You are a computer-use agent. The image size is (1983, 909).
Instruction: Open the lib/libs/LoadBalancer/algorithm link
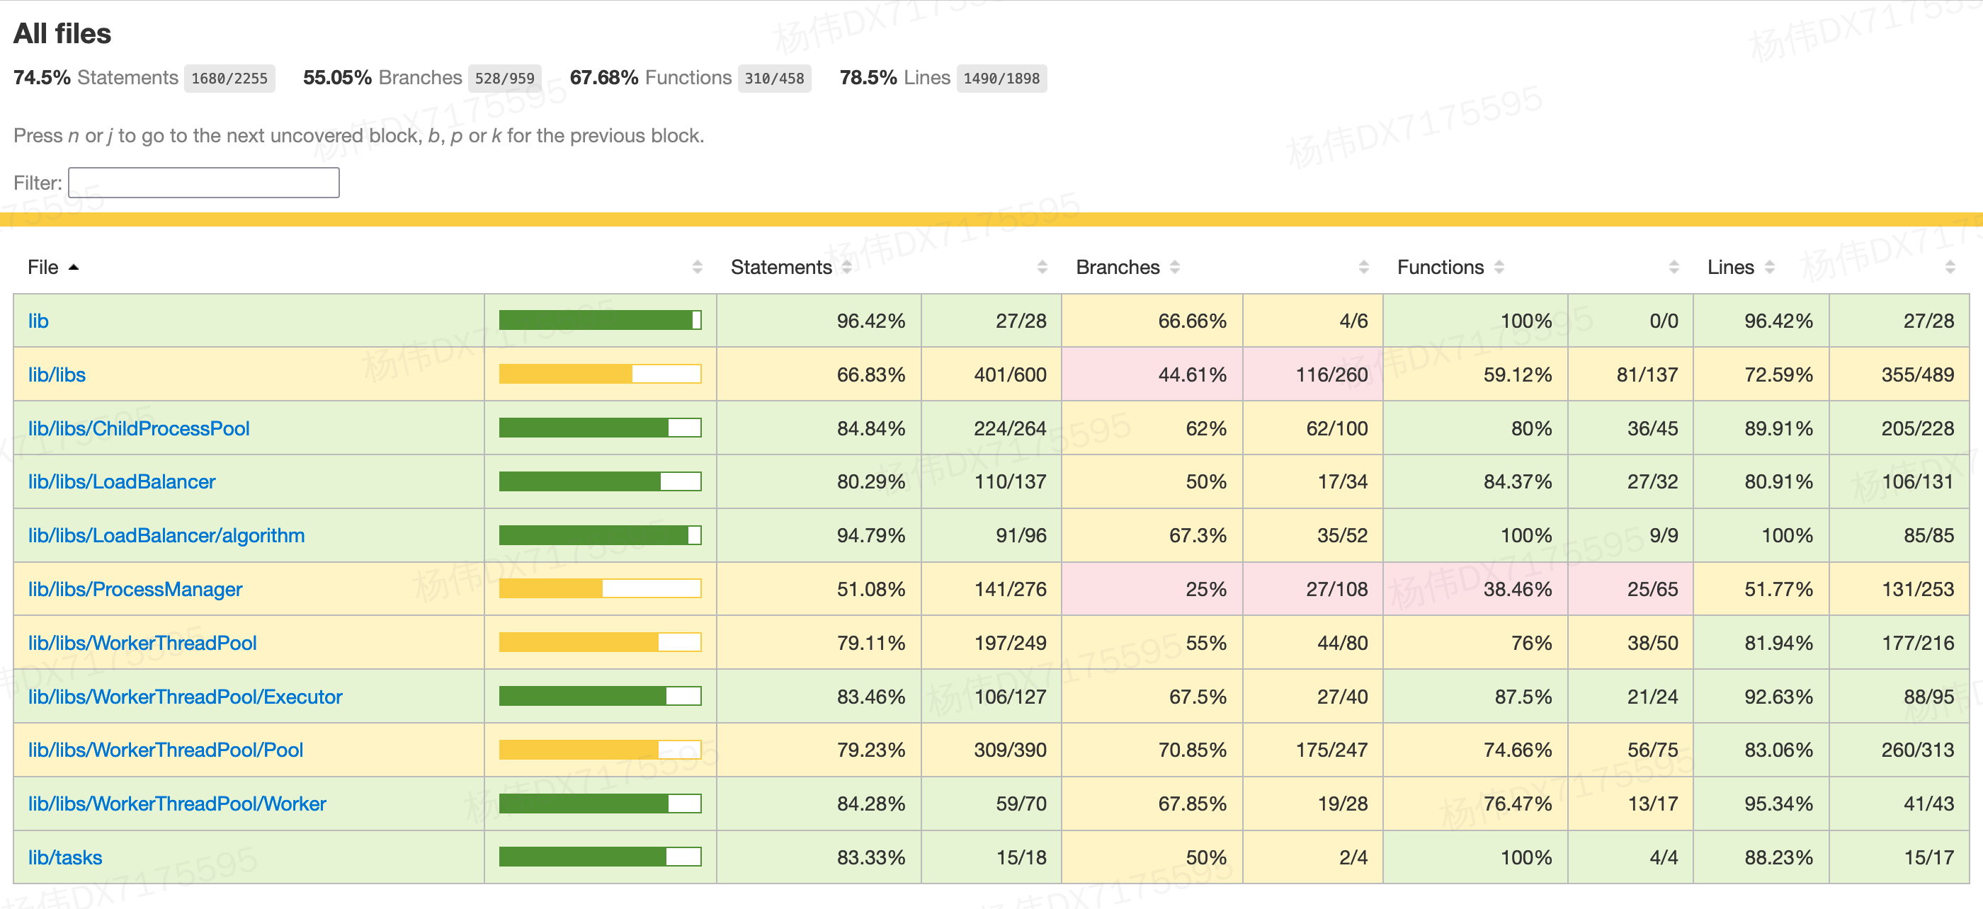166,535
